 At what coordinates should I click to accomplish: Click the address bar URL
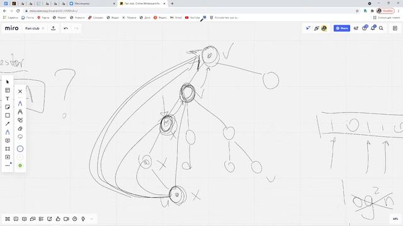pos(54,11)
